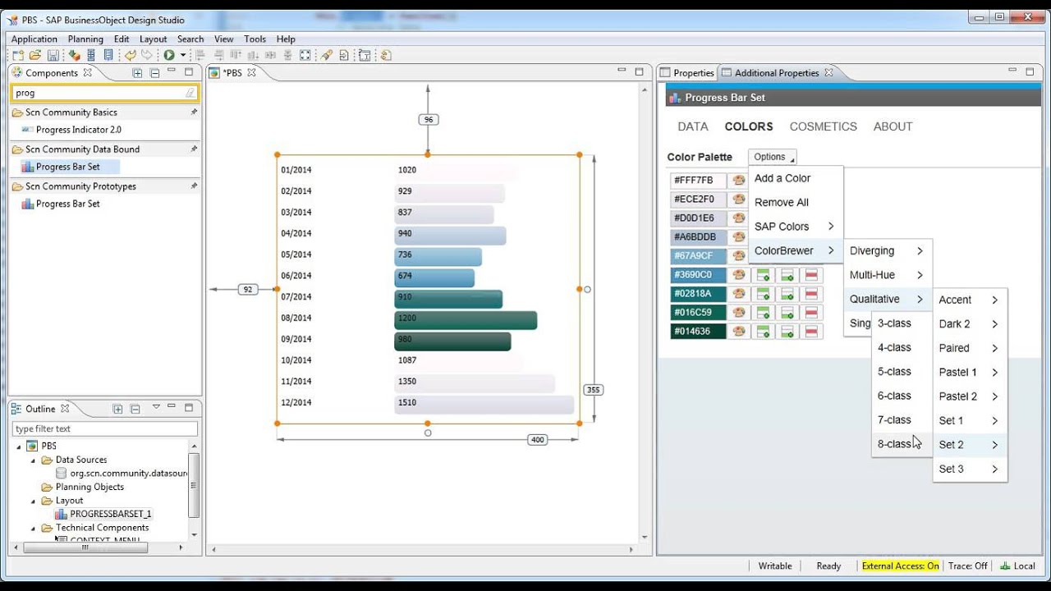Open the palette picker for color #3690C0
This screenshot has width=1051, height=591.
coord(738,275)
